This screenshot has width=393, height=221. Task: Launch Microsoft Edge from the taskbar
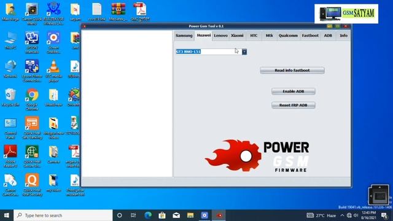coord(148,215)
